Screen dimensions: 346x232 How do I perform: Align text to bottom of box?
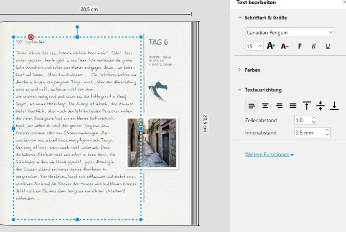pyautogui.click(x=334, y=106)
